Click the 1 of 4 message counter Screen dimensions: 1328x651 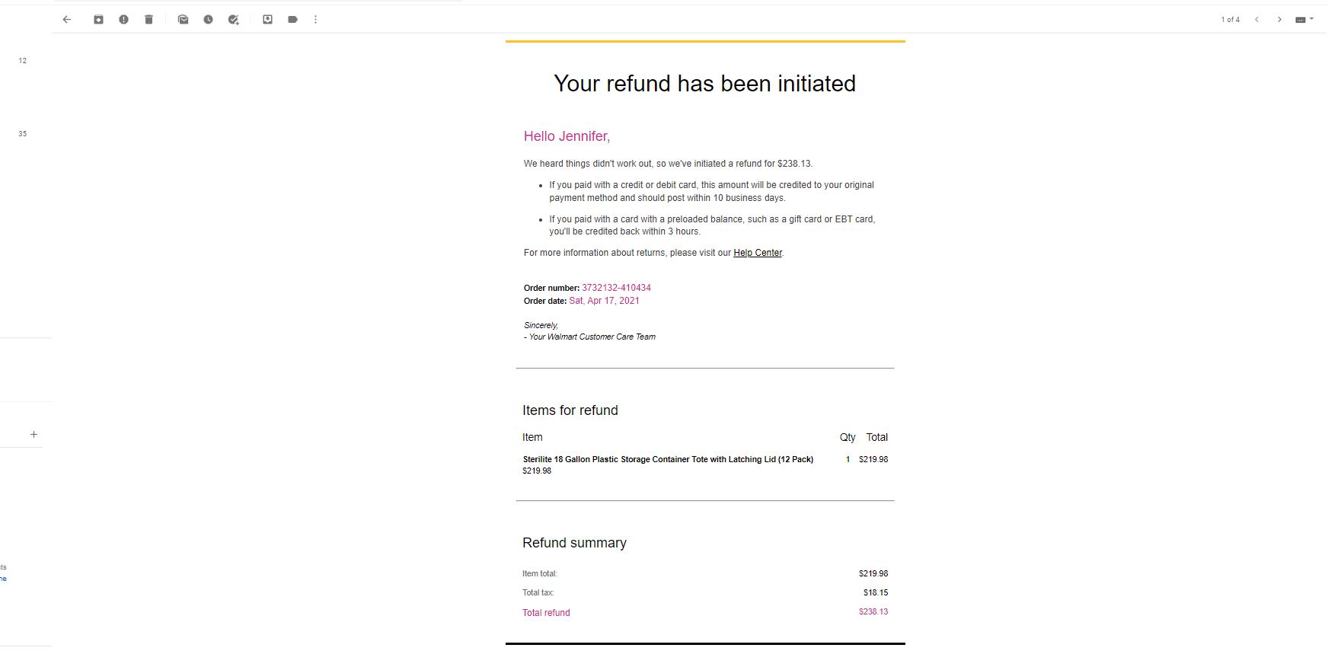pos(1231,20)
